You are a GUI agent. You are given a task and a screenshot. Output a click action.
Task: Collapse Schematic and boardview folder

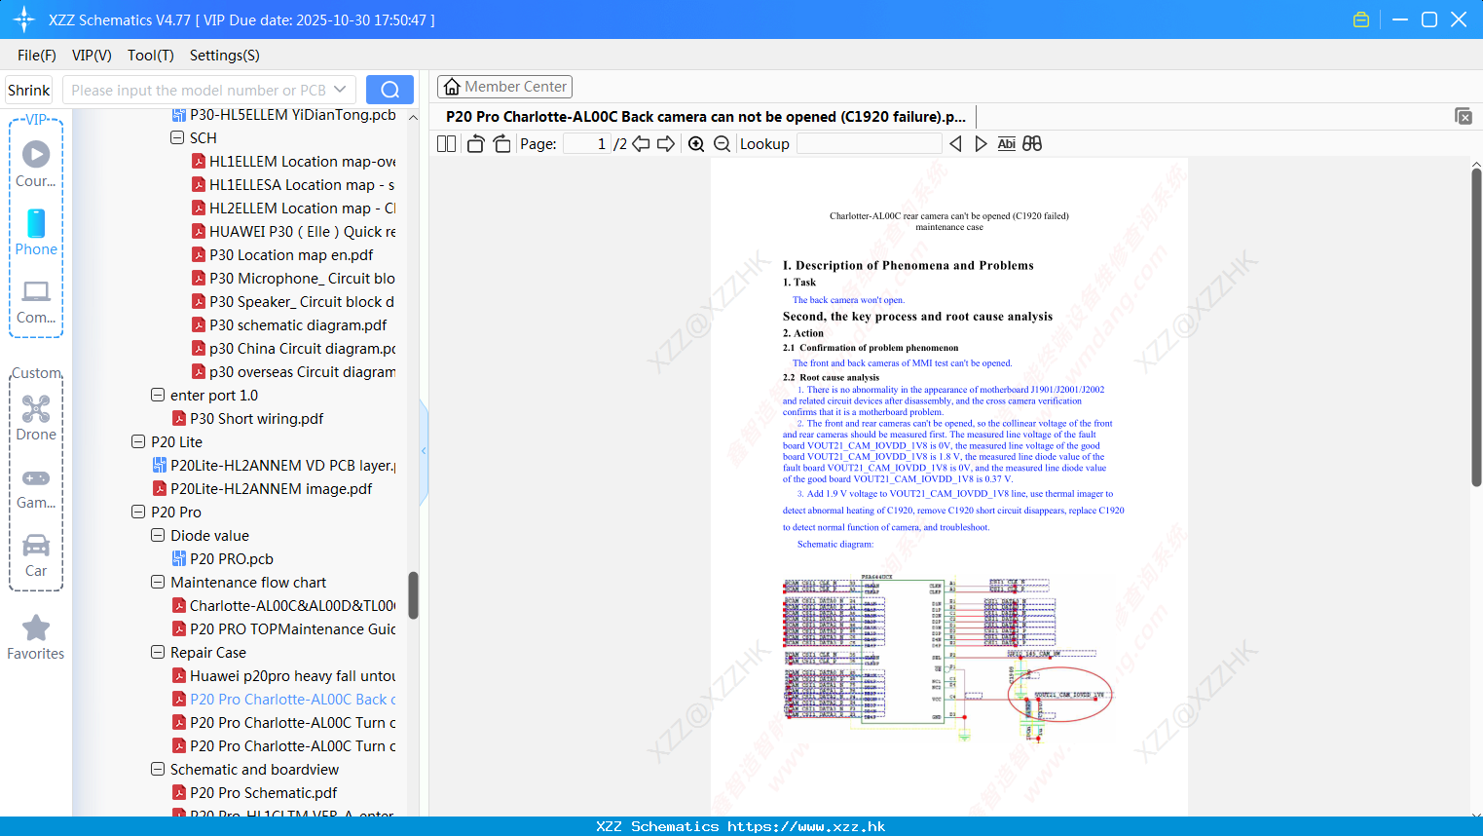click(158, 769)
